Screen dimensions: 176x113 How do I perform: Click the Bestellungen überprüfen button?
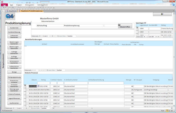pyautogui.click(x=14, y=48)
